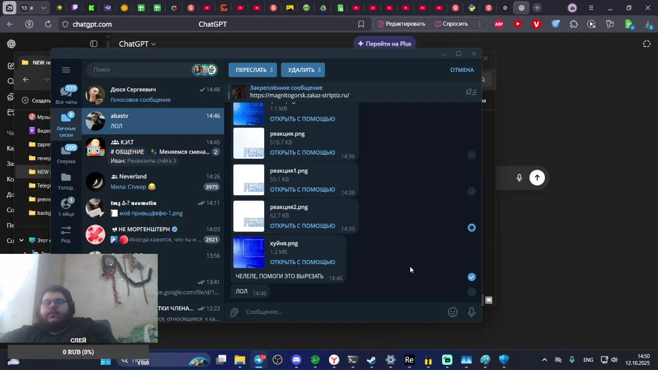Click the хуйня.png file thumbnail
Image resolution: width=658 pixels, height=370 pixels.
point(249,252)
